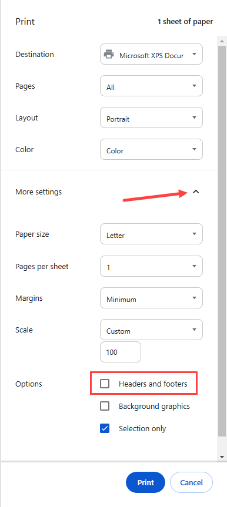Open the Pages per sheet dropdown

click(151, 266)
